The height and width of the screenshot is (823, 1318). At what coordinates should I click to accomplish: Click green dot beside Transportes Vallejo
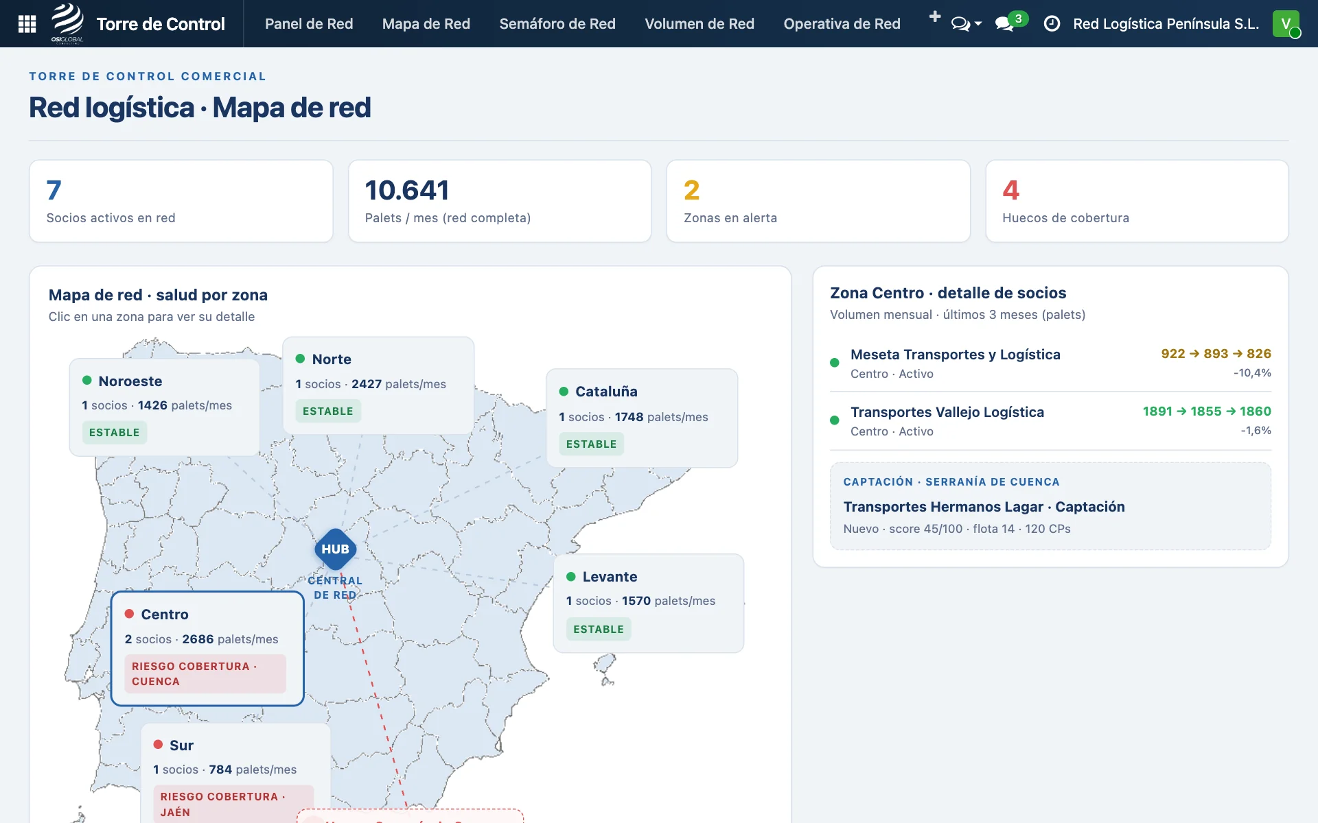pos(835,420)
